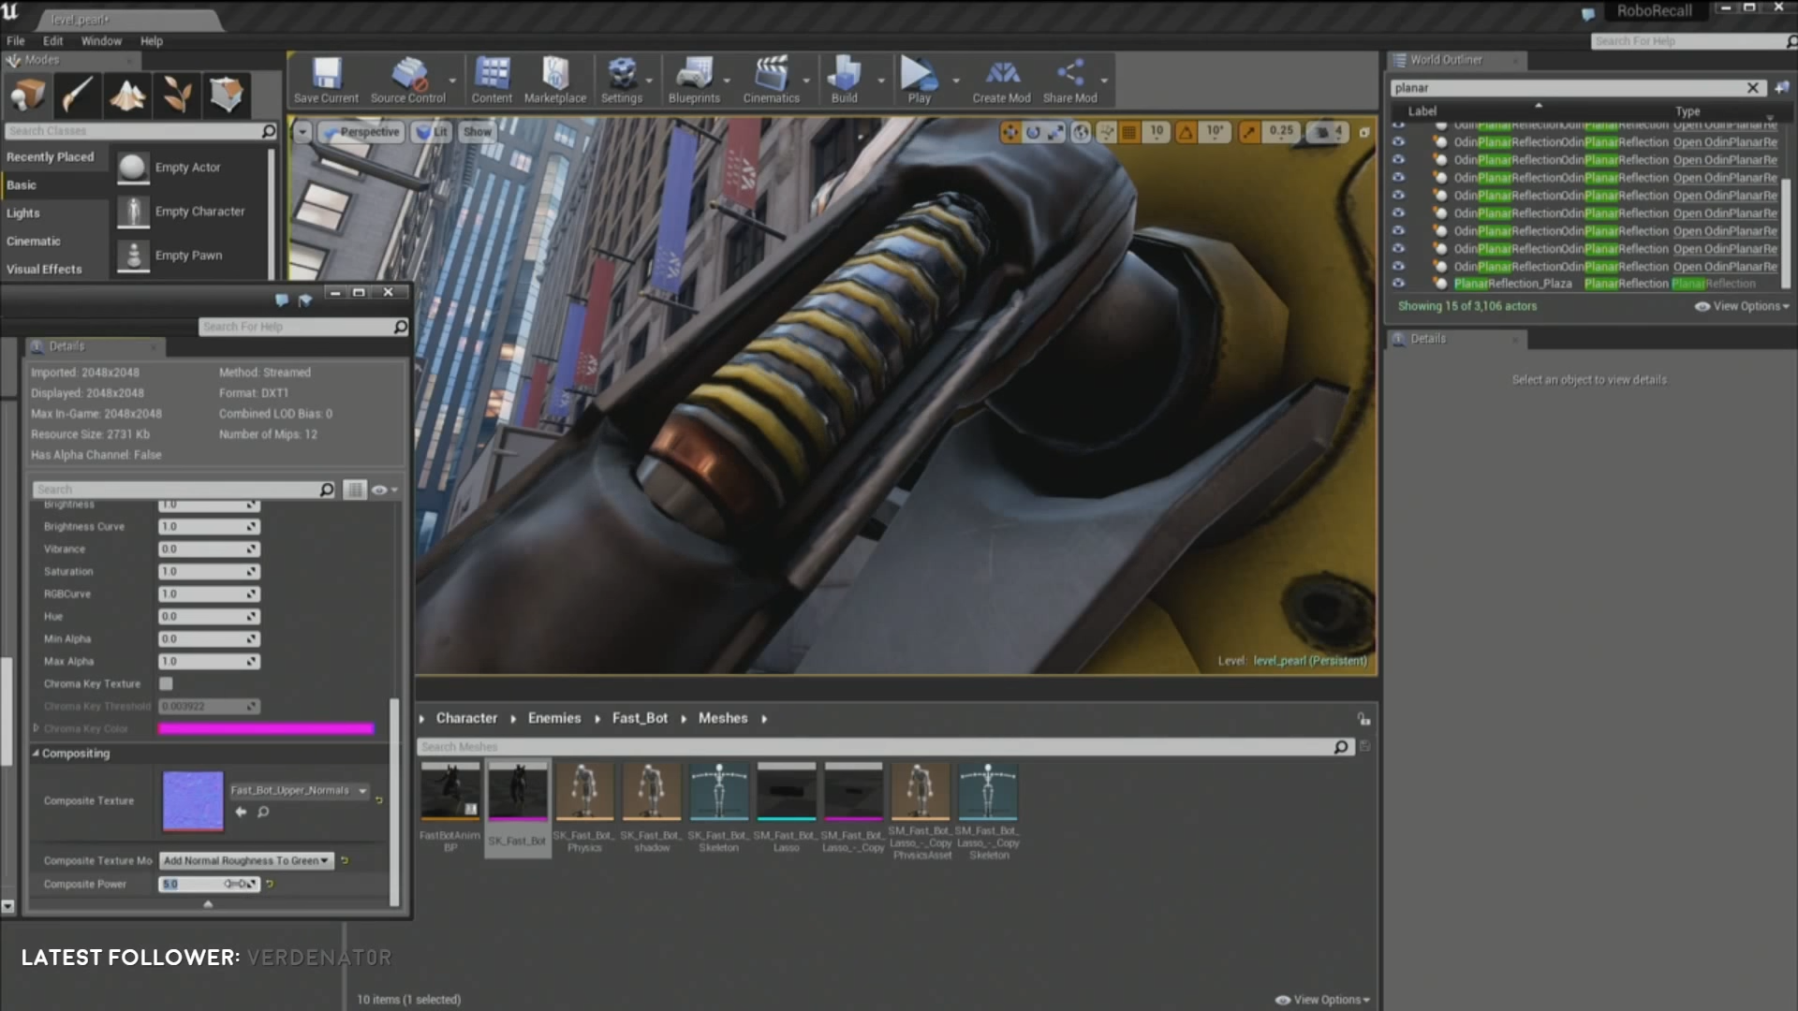Viewport: 1798px width, 1011px height.
Task: Open the Edit menu
Action: coord(52,41)
